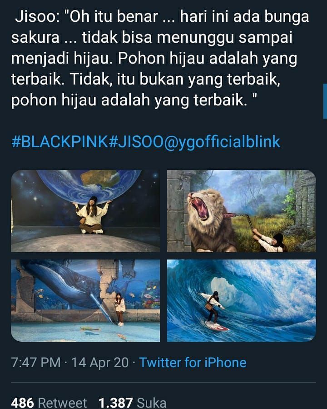Viewport: 327px width, 409px height.
Task: Open the whale aquarium photo thumbnail
Action: tap(85, 300)
